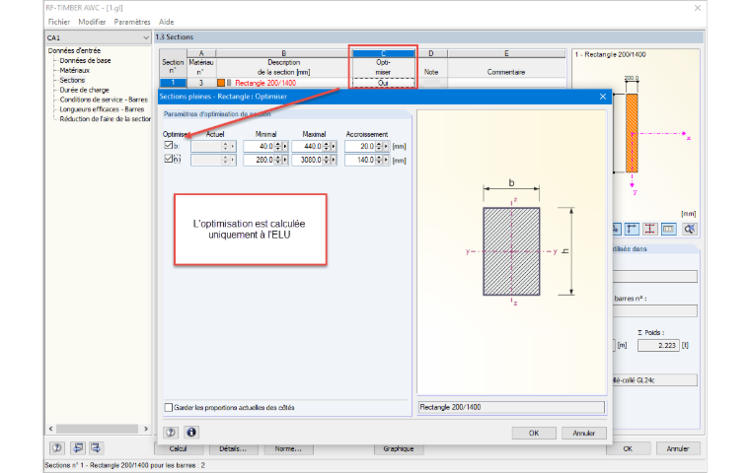The image size is (750, 473).
Task: Open the arrow menu for maximal b
Action: [x=334, y=146]
